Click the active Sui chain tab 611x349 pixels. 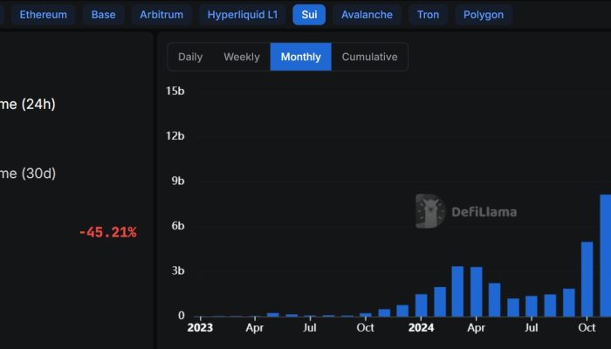coord(309,15)
